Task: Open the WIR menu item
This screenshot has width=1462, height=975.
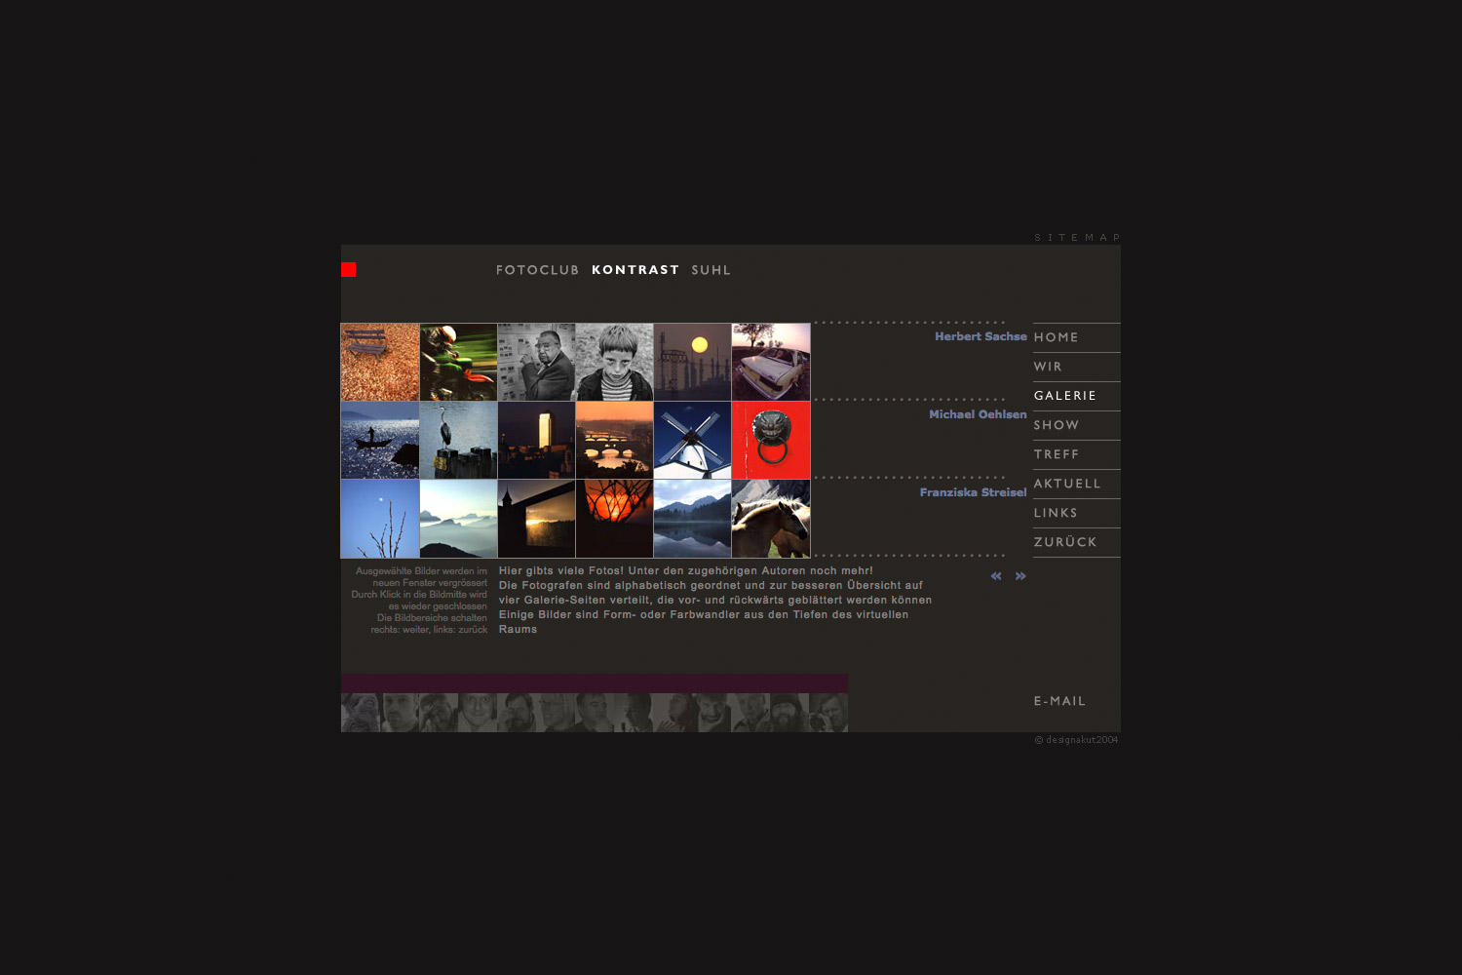Action: 1048,367
